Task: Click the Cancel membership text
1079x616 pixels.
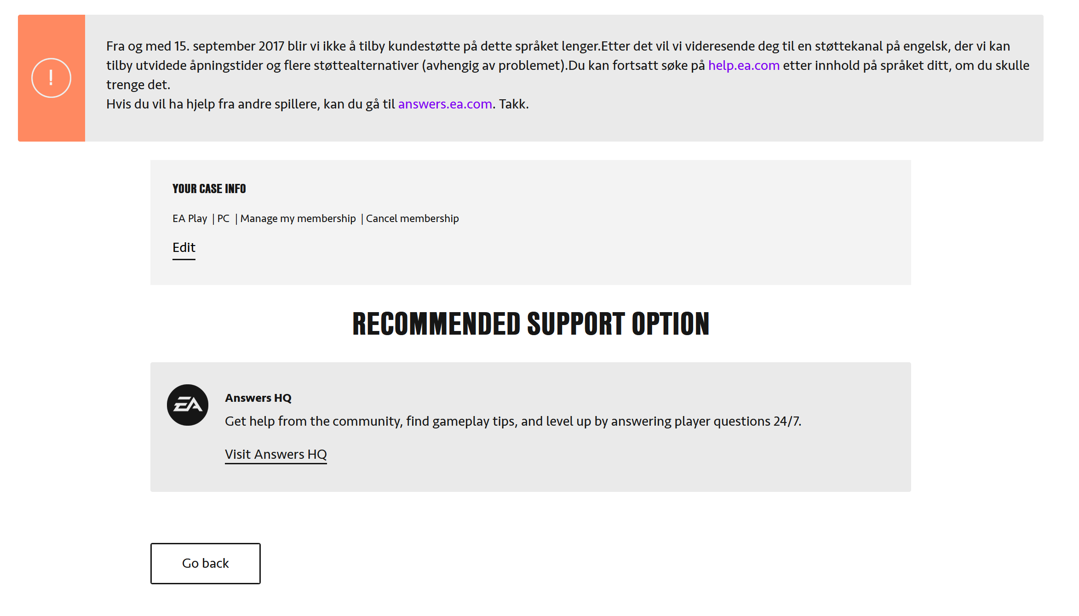Action: tap(412, 218)
